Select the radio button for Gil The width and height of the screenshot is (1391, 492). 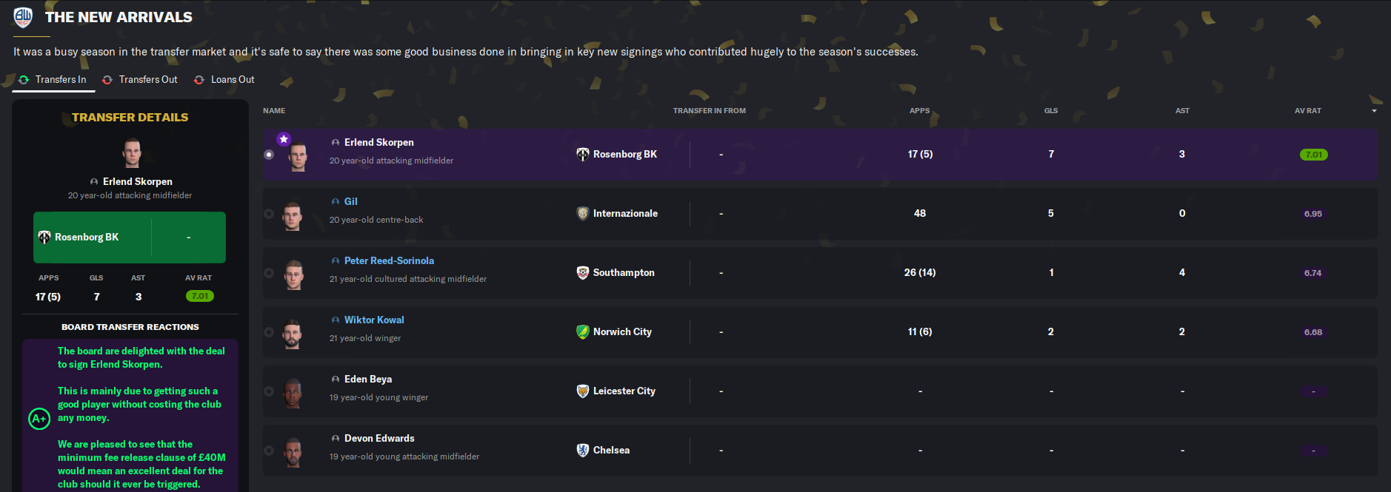269,214
